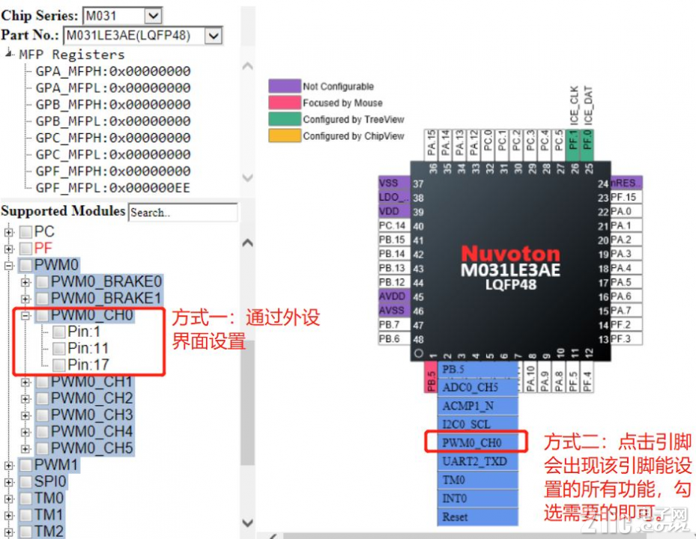The image size is (696, 539).
Task: Check the TM0 module checkbox
Action: coord(25,499)
